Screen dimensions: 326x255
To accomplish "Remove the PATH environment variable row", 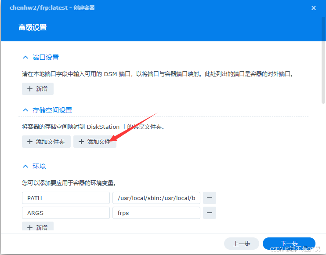I will 210,198.
